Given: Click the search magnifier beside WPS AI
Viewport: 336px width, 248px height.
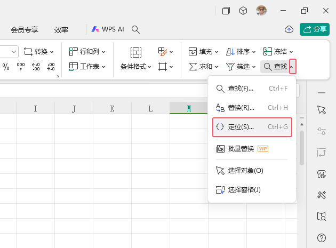Looking at the screenshot, I should 135,29.
